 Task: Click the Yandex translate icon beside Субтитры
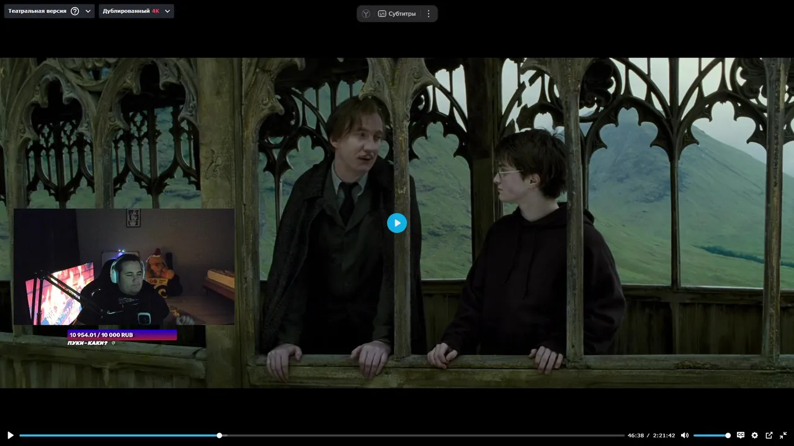coord(366,14)
